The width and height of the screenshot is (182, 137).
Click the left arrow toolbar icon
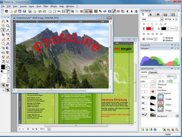tap(127, 11)
